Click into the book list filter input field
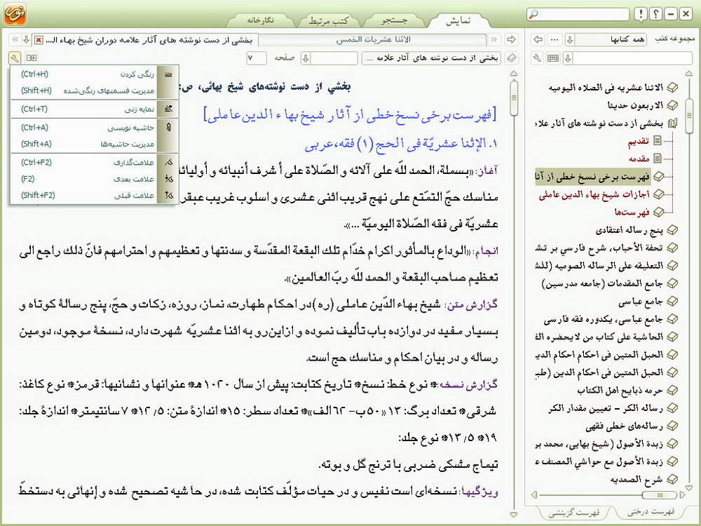The image size is (701, 526). coord(632,58)
